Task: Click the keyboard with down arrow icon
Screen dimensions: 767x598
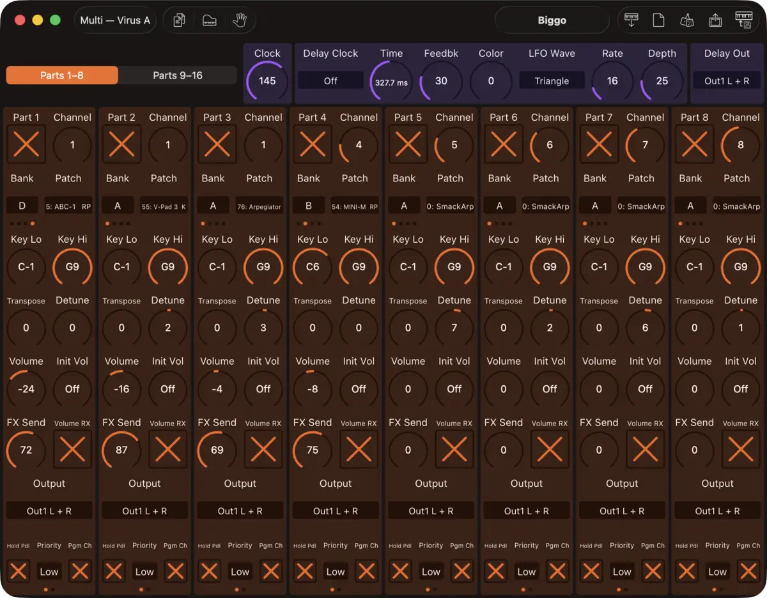Action: coord(631,20)
